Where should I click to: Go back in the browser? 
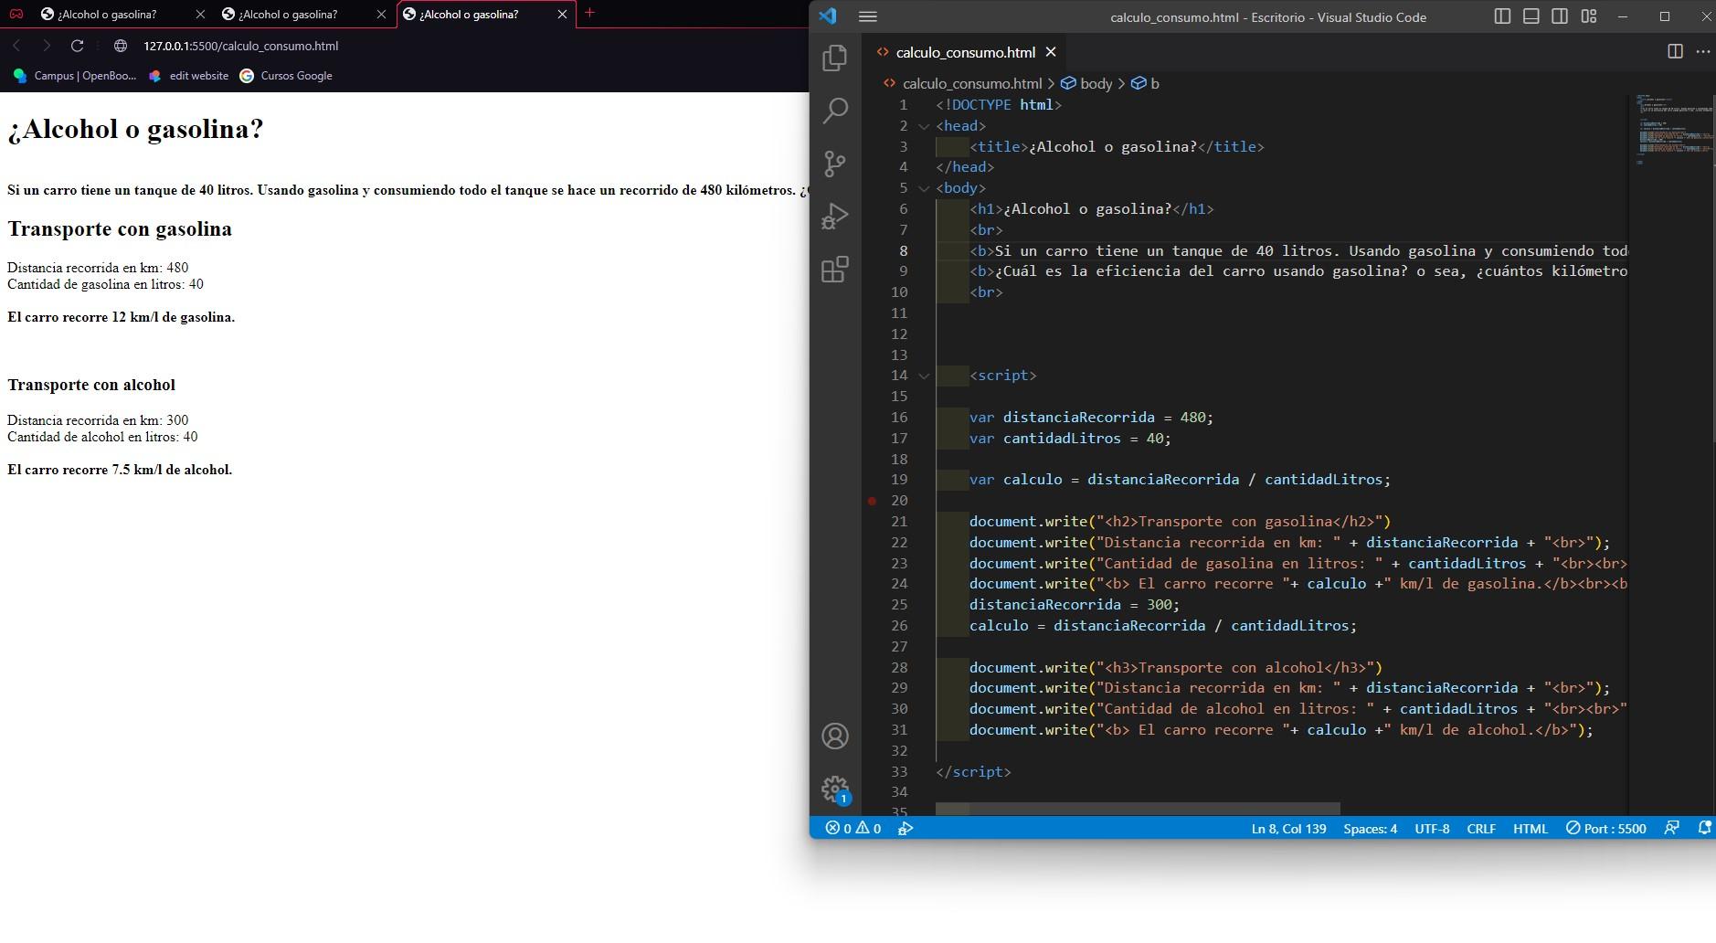[x=16, y=46]
